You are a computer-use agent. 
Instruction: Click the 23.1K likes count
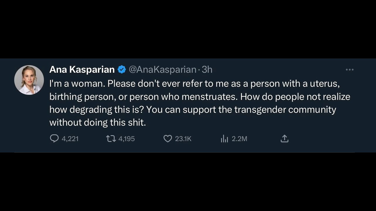point(183,139)
